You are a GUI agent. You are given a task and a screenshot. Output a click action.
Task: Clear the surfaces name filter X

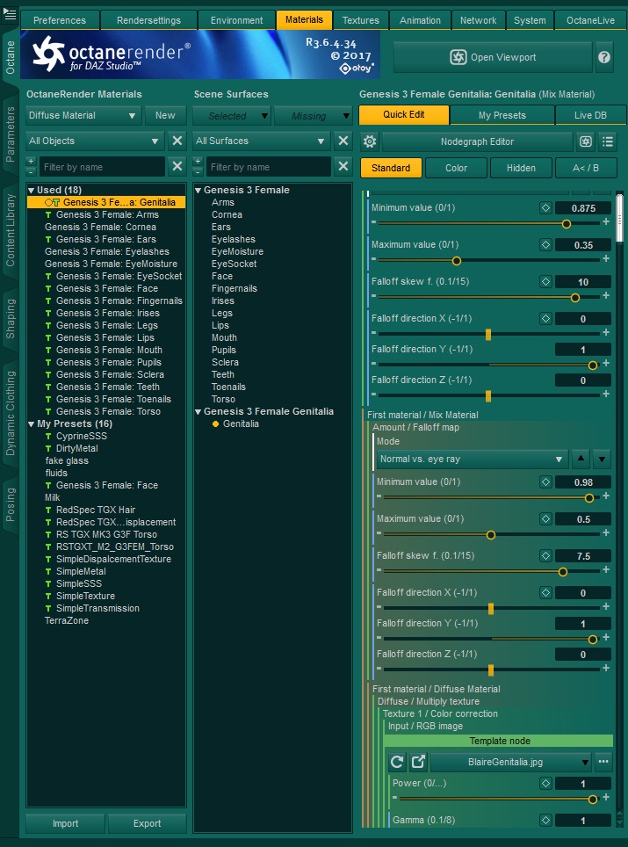(343, 166)
